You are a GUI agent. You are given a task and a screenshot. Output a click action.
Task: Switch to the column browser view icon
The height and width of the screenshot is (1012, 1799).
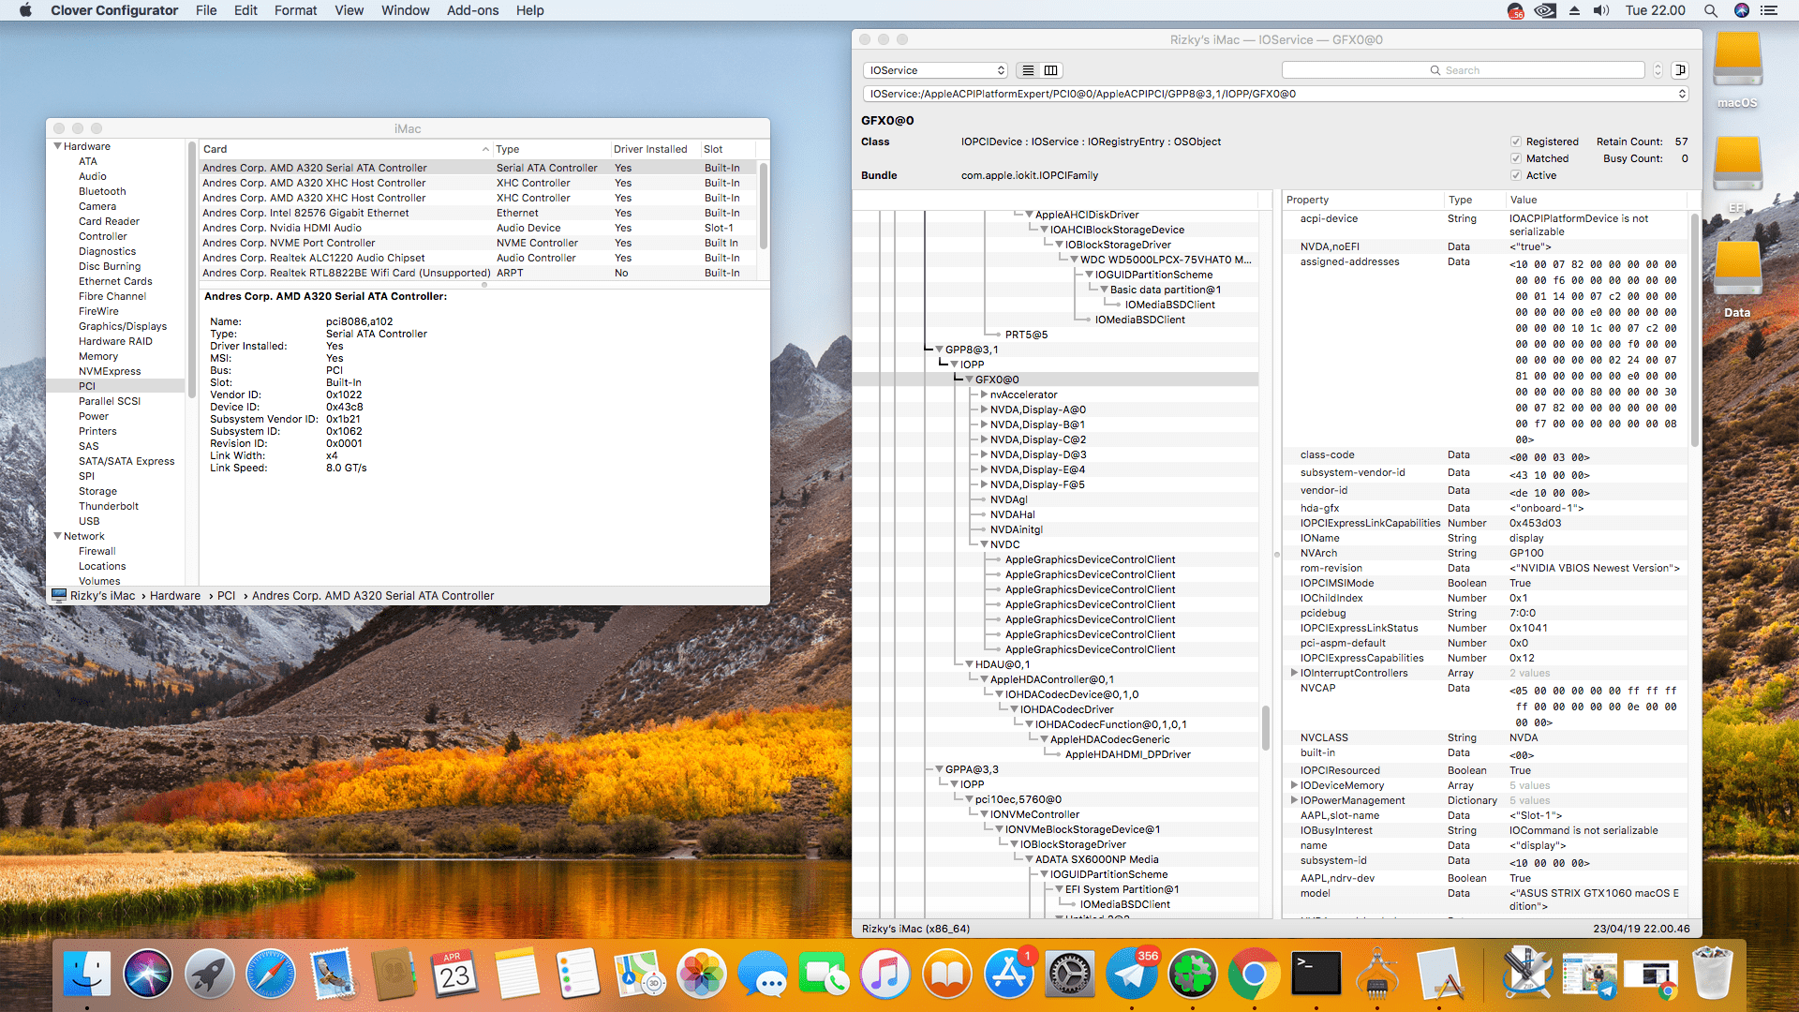[x=1051, y=70]
